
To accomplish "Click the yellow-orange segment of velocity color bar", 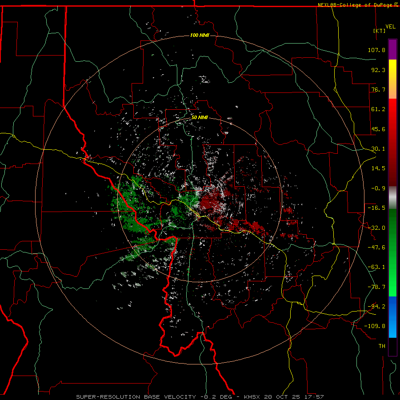I will pos(392,79).
